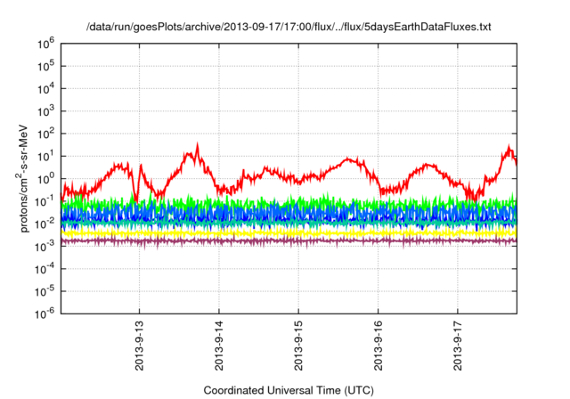Click the purple flux line near 10^-3
This screenshot has width=570, height=399.
coord(289,240)
